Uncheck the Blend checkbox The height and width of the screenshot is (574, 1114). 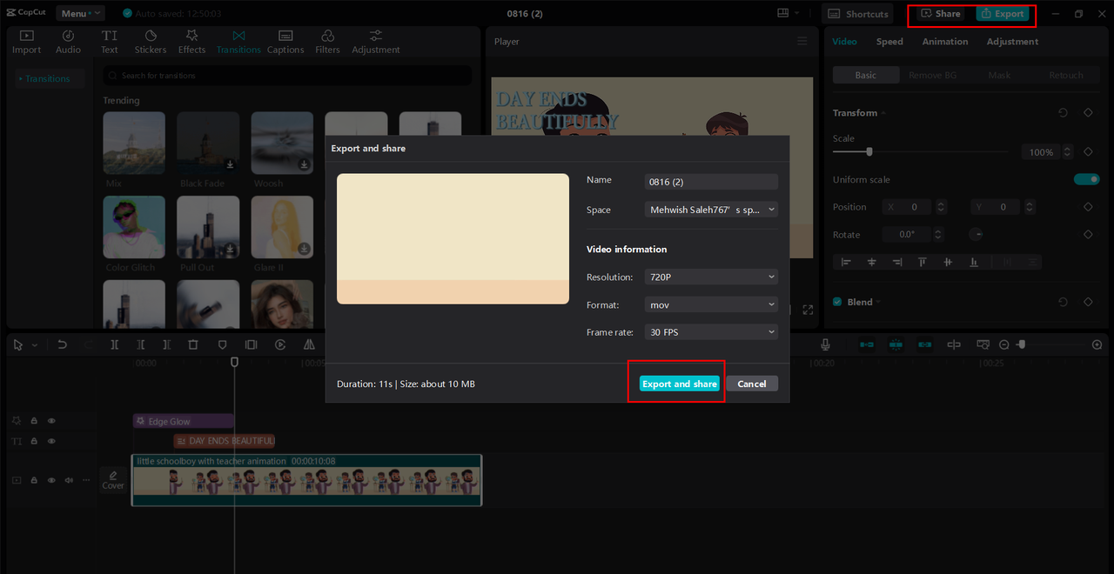pos(837,302)
